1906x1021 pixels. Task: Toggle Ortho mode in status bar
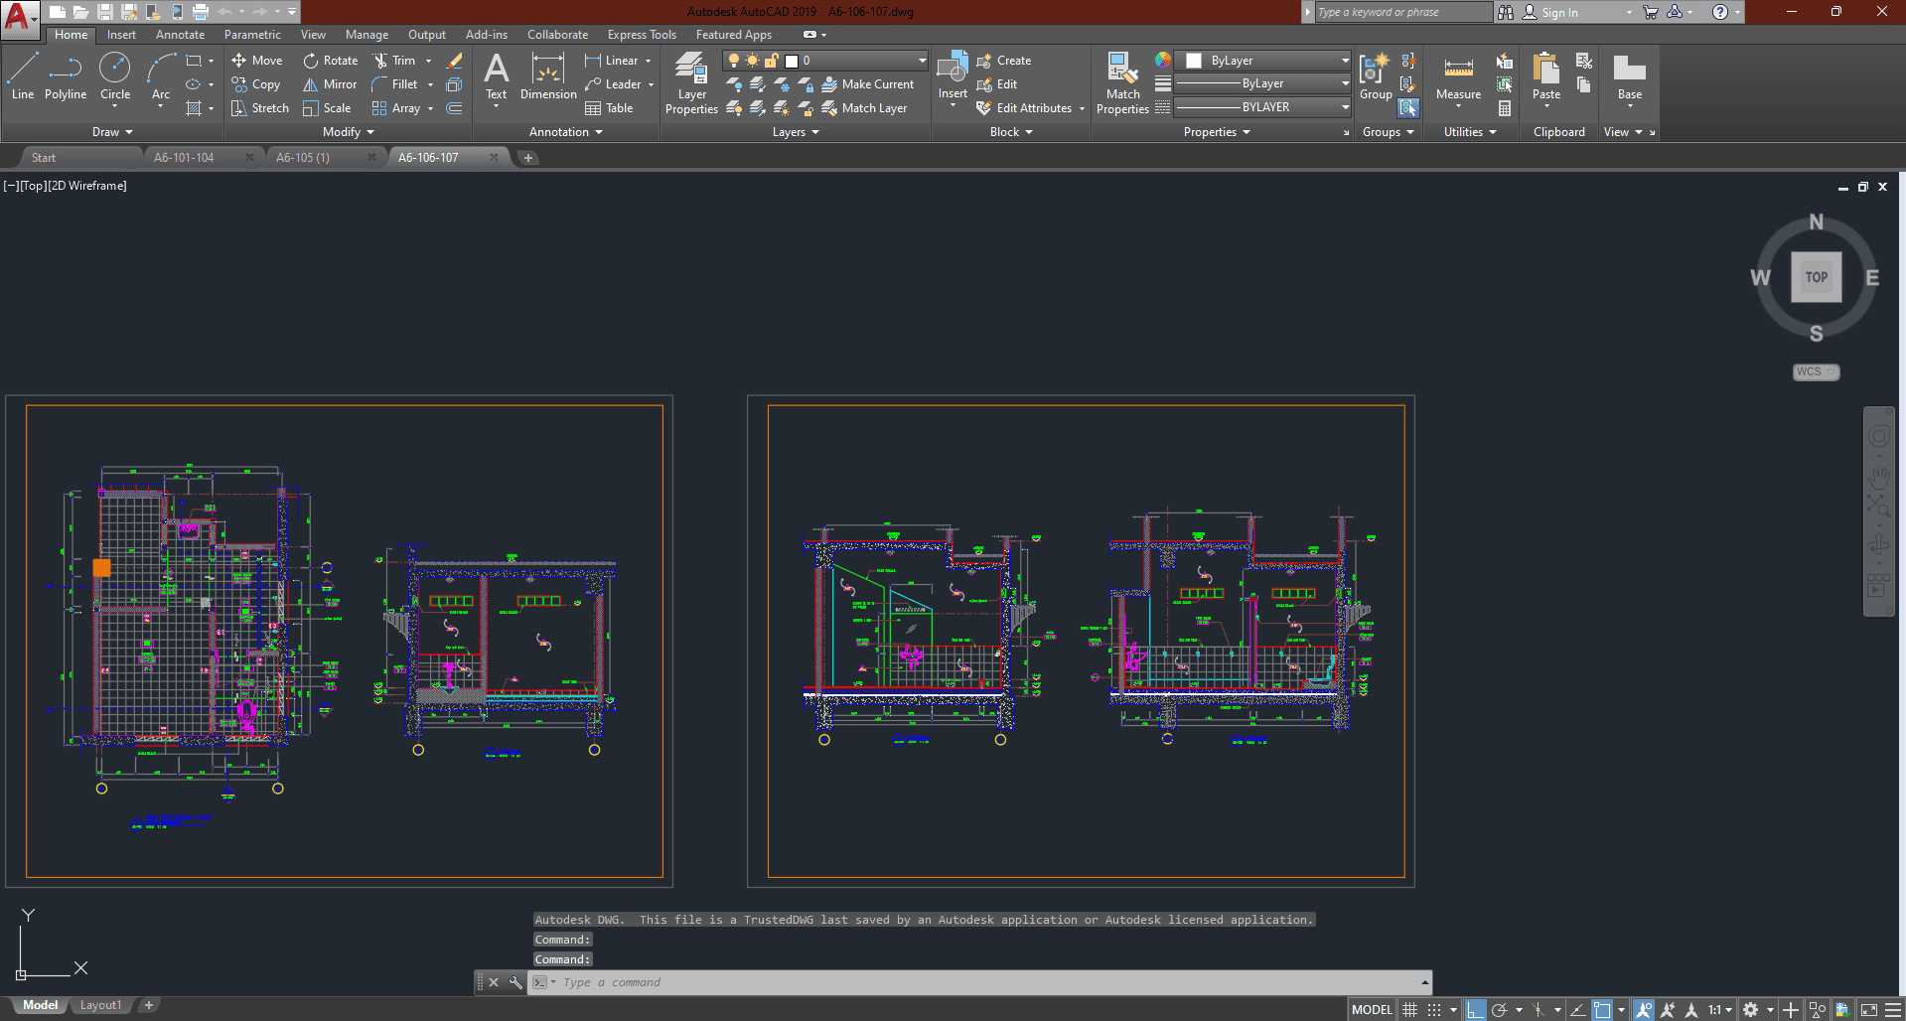pyautogui.click(x=1476, y=1010)
